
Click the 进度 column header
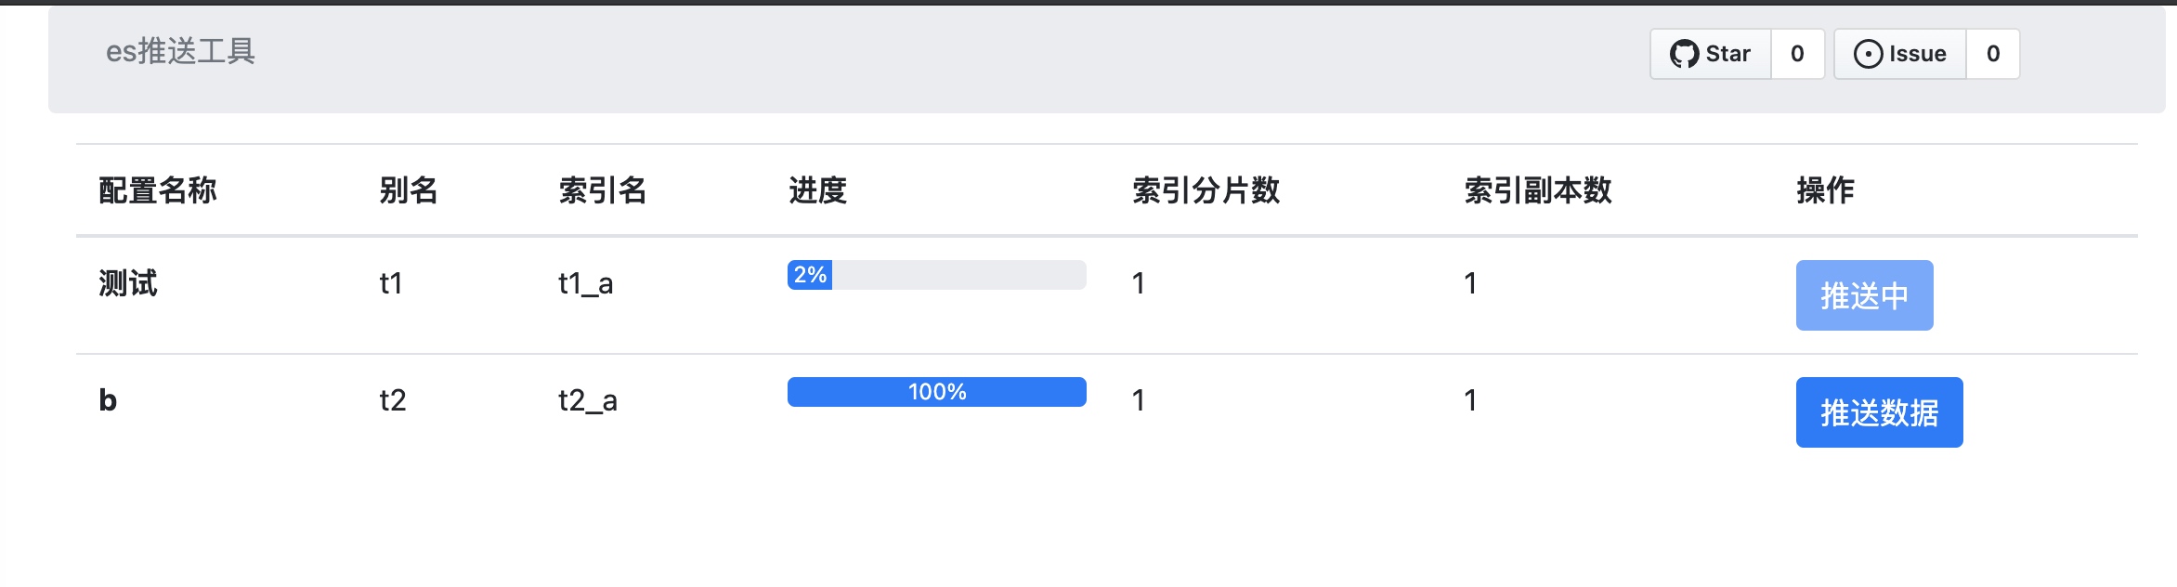[x=817, y=190]
